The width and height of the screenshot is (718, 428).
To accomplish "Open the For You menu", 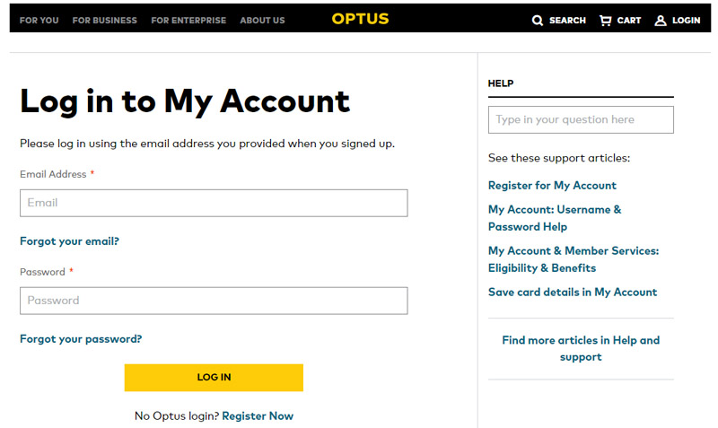I will (x=39, y=20).
